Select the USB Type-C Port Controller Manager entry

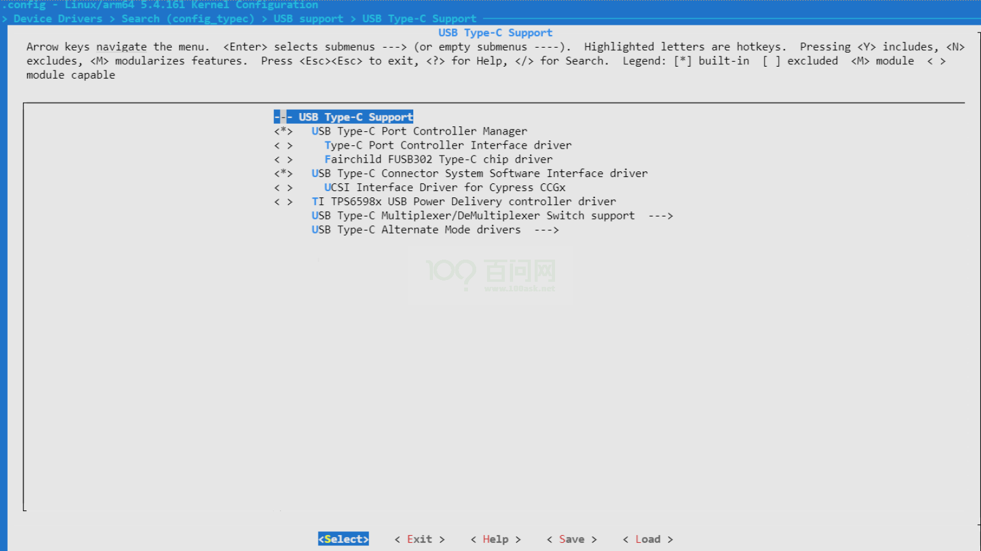[418, 131]
